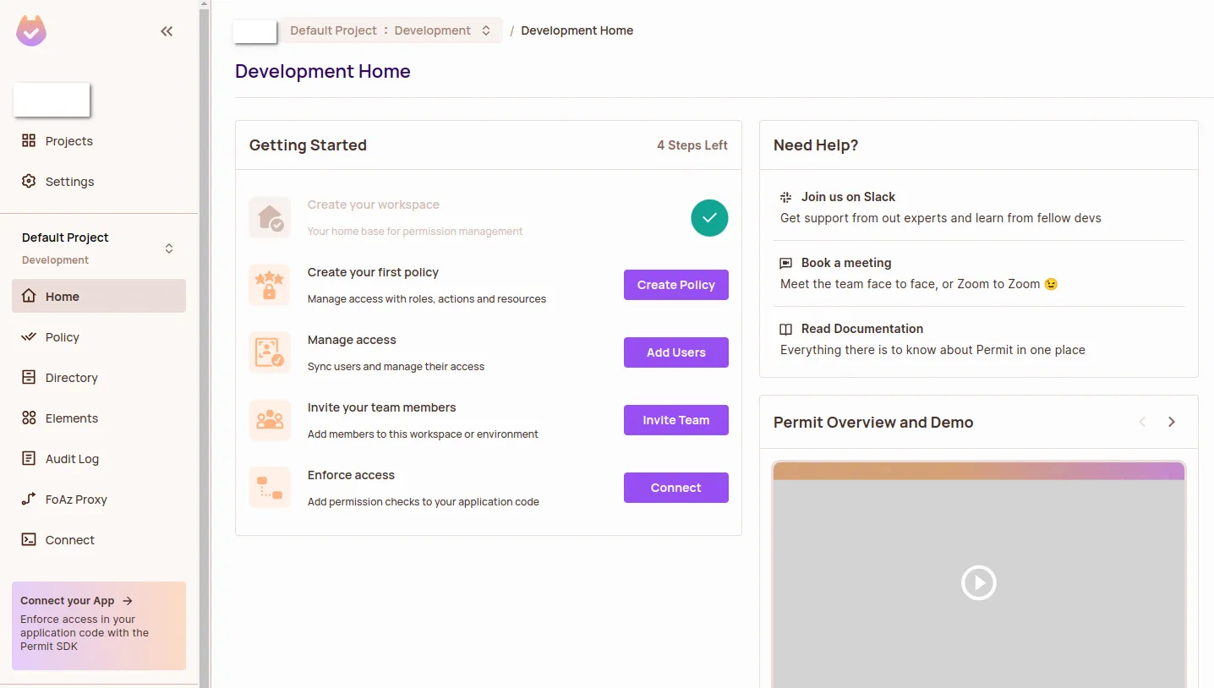
Task: Play the Permit overview demo video
Action: (x=978, y=582)
